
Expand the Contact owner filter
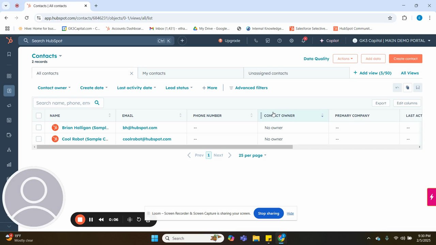[x=54, y=88]
